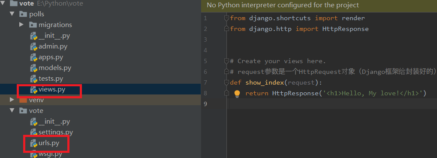Select the urls.py Python file icon
The width and height of the screenshot is (437, 158).
coord(34,143)
